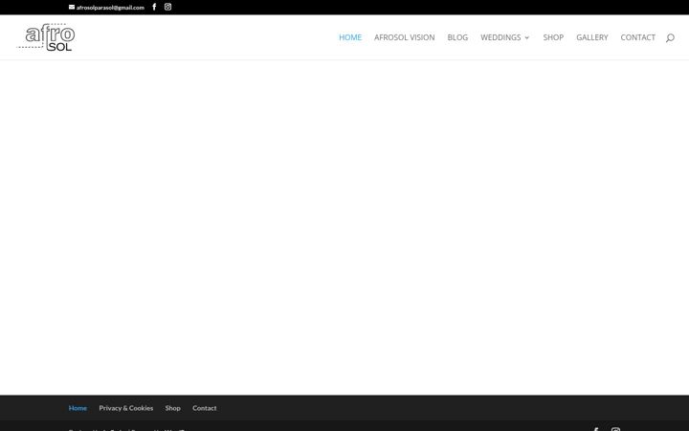Screen dimensions: 689x431
Task: Open the footer Shop link
Action: 172,408
